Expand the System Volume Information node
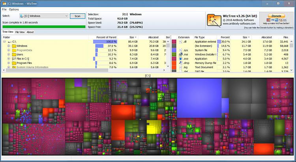Image resolution: width=296 pixels, height=162 pixels. coord(9,67)
